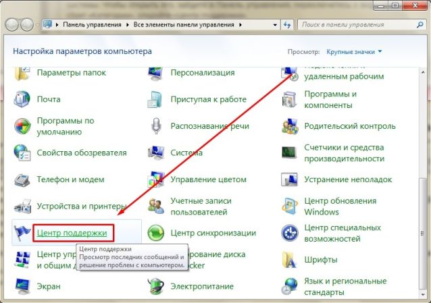Click the Электропитание battery icon

(156, 287)
